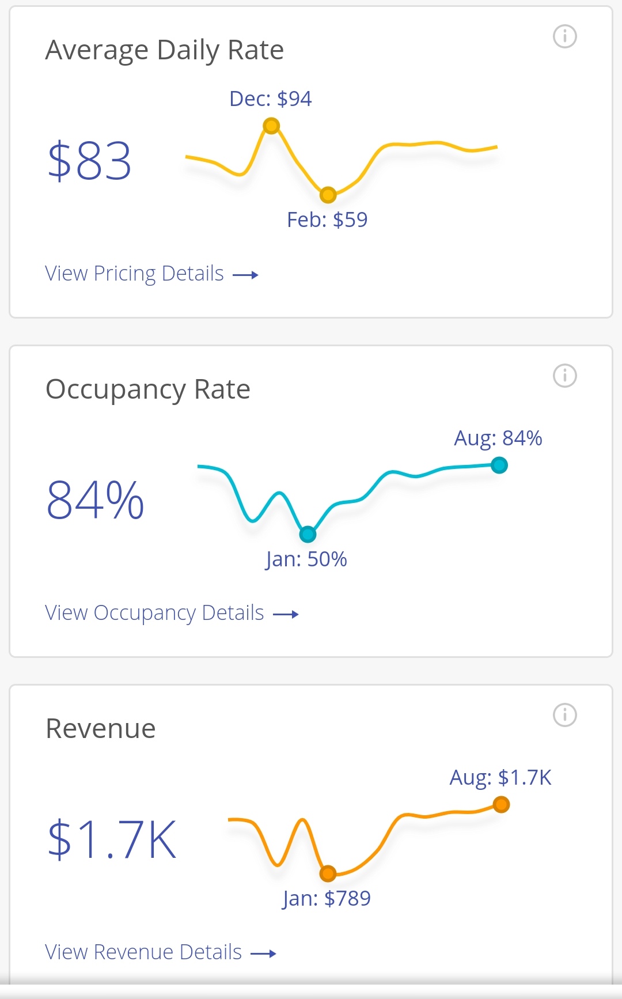The height and width of the screenshot is (999, 622).
Task: Open the View Occupancy Details link
Action: pyautogui.click(x=154, y=613)
